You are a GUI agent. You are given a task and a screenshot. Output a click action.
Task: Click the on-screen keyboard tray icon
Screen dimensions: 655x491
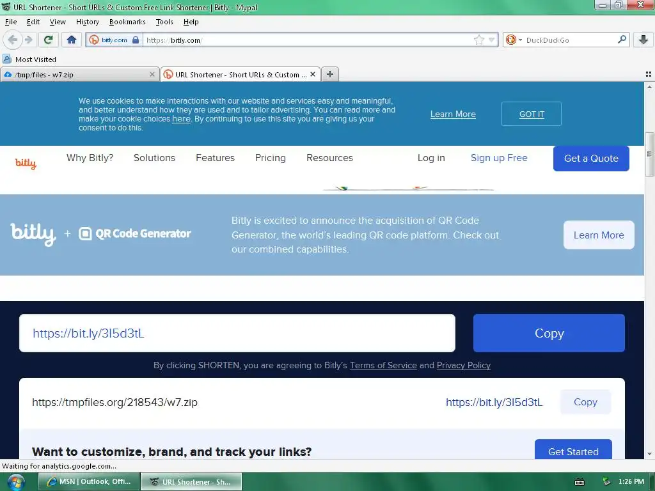click(x=580, y=482)
